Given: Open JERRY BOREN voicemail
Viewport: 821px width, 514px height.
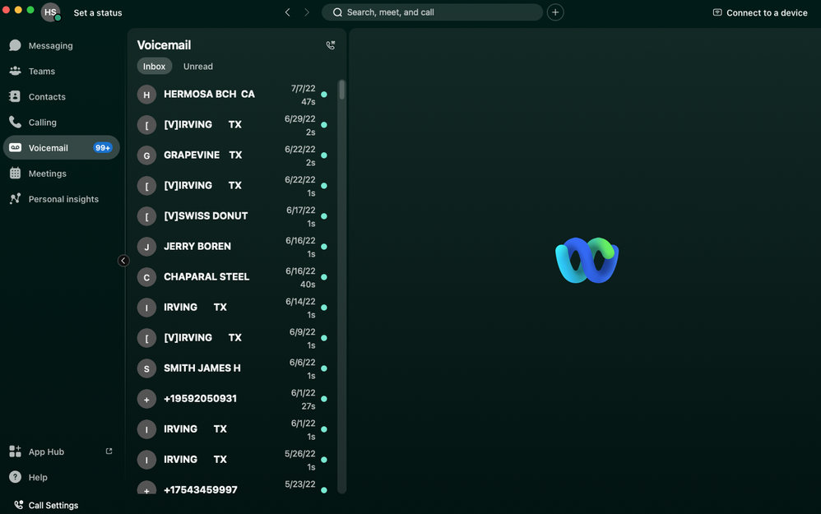Looking at the screenshot, I should tap(233, 247).
